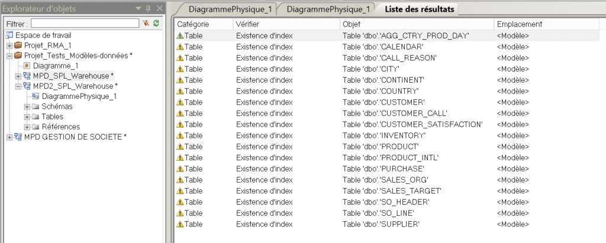Click the warning icon on the PURCHASE row
This screenshot has width=606, height=243.
point(180,169)
